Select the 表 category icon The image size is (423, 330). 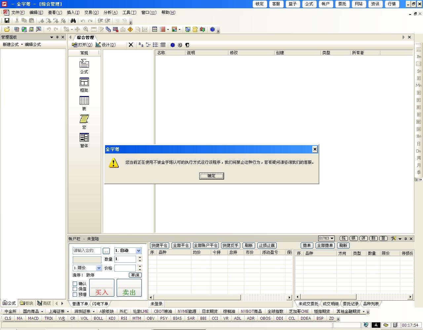point(84,103)
